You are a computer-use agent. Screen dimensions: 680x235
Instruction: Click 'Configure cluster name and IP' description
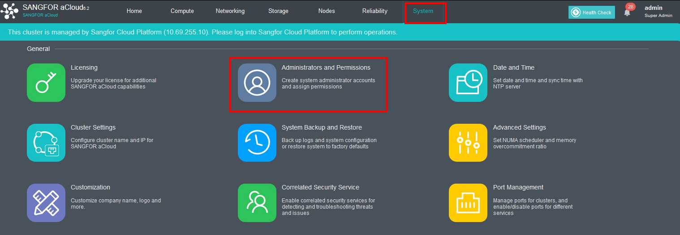(112, 143)
